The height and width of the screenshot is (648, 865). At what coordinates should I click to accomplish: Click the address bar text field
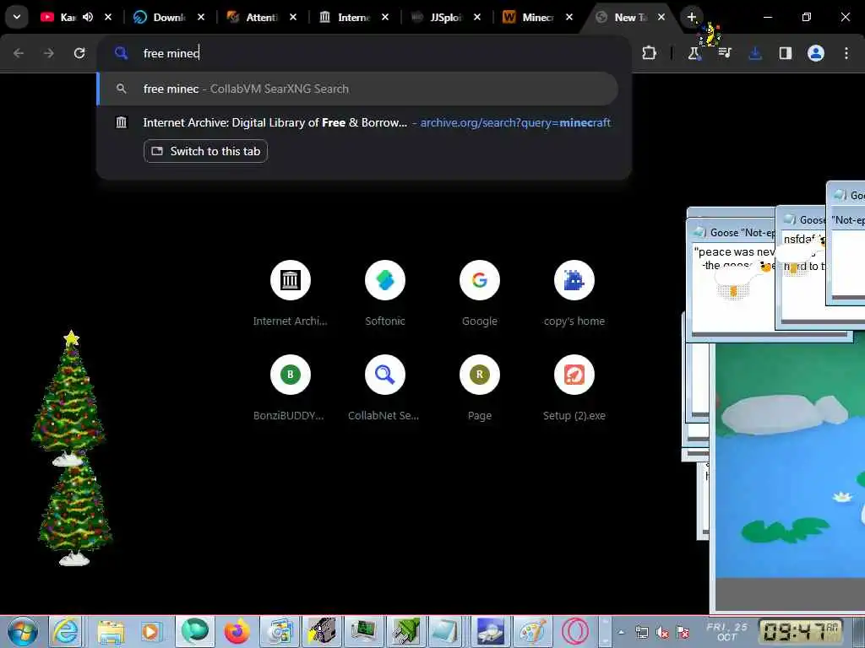pyautogui.click(x=364, y=53)
